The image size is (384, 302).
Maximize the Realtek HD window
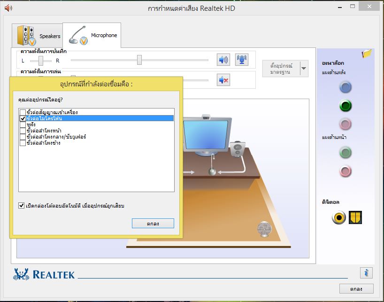(x=353, y=7)
